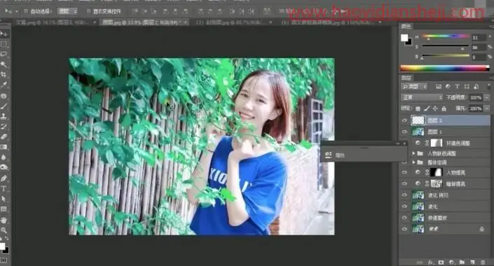Screen dimensions: 494x266
Task: Add a layer mask via bottom icon
Action: coord(441,262)
